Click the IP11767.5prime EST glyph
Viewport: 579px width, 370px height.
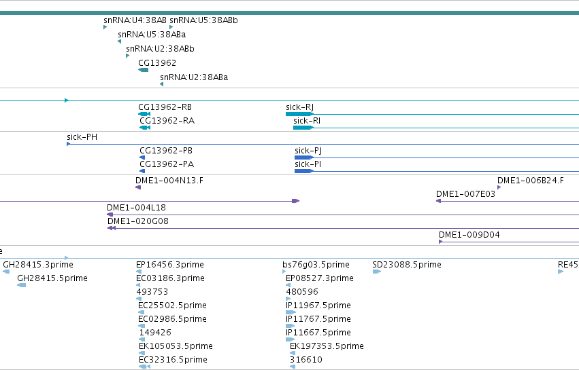click(x=291, y=326)
